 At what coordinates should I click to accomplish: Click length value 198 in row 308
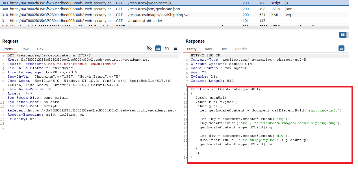[262, 9]
